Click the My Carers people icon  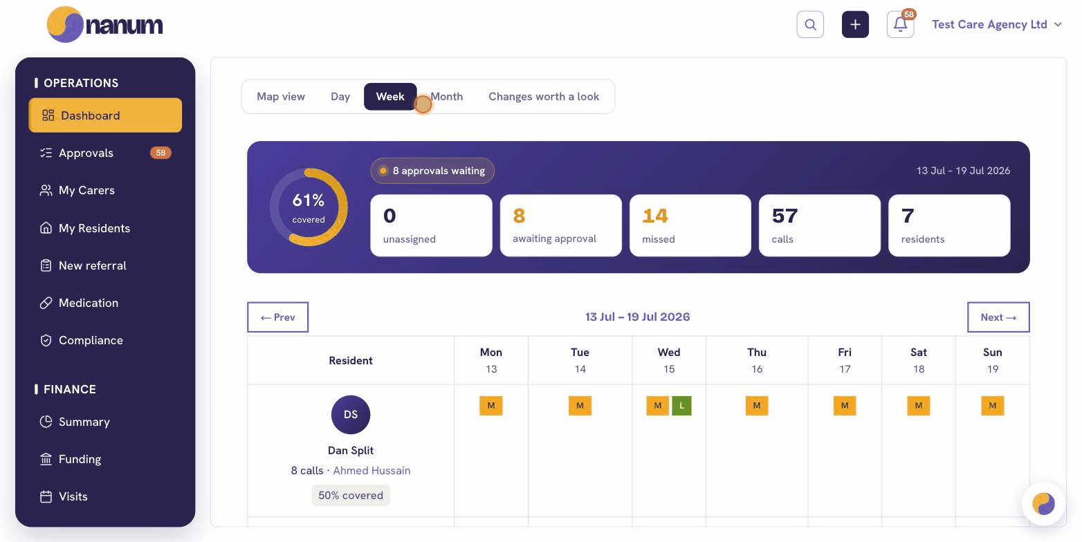pos(46,190)
